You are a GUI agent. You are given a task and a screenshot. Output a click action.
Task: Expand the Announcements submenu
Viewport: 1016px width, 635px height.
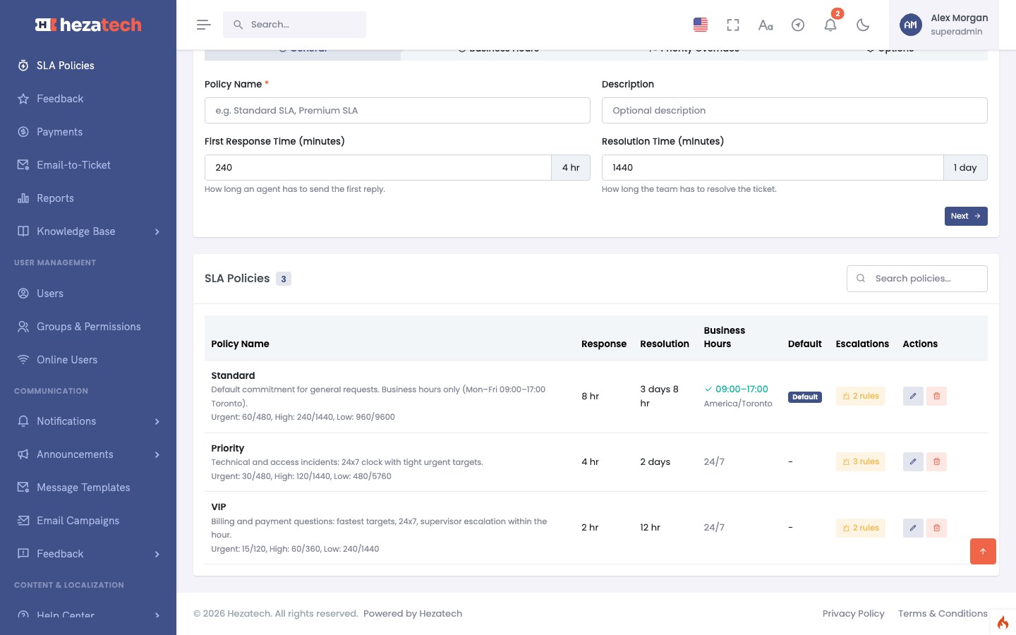(88, 454)
